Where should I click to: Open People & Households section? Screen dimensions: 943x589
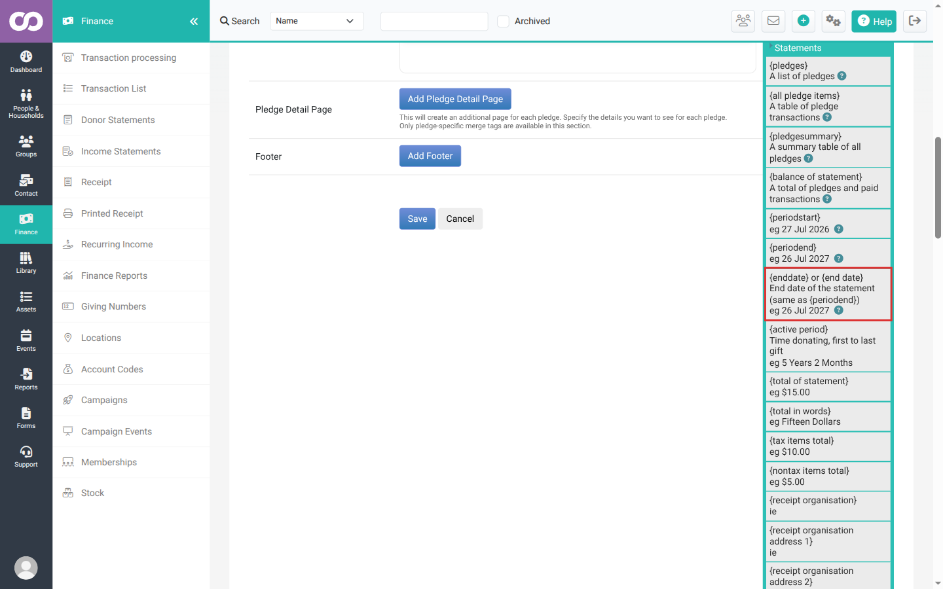(x=26, y=103)
